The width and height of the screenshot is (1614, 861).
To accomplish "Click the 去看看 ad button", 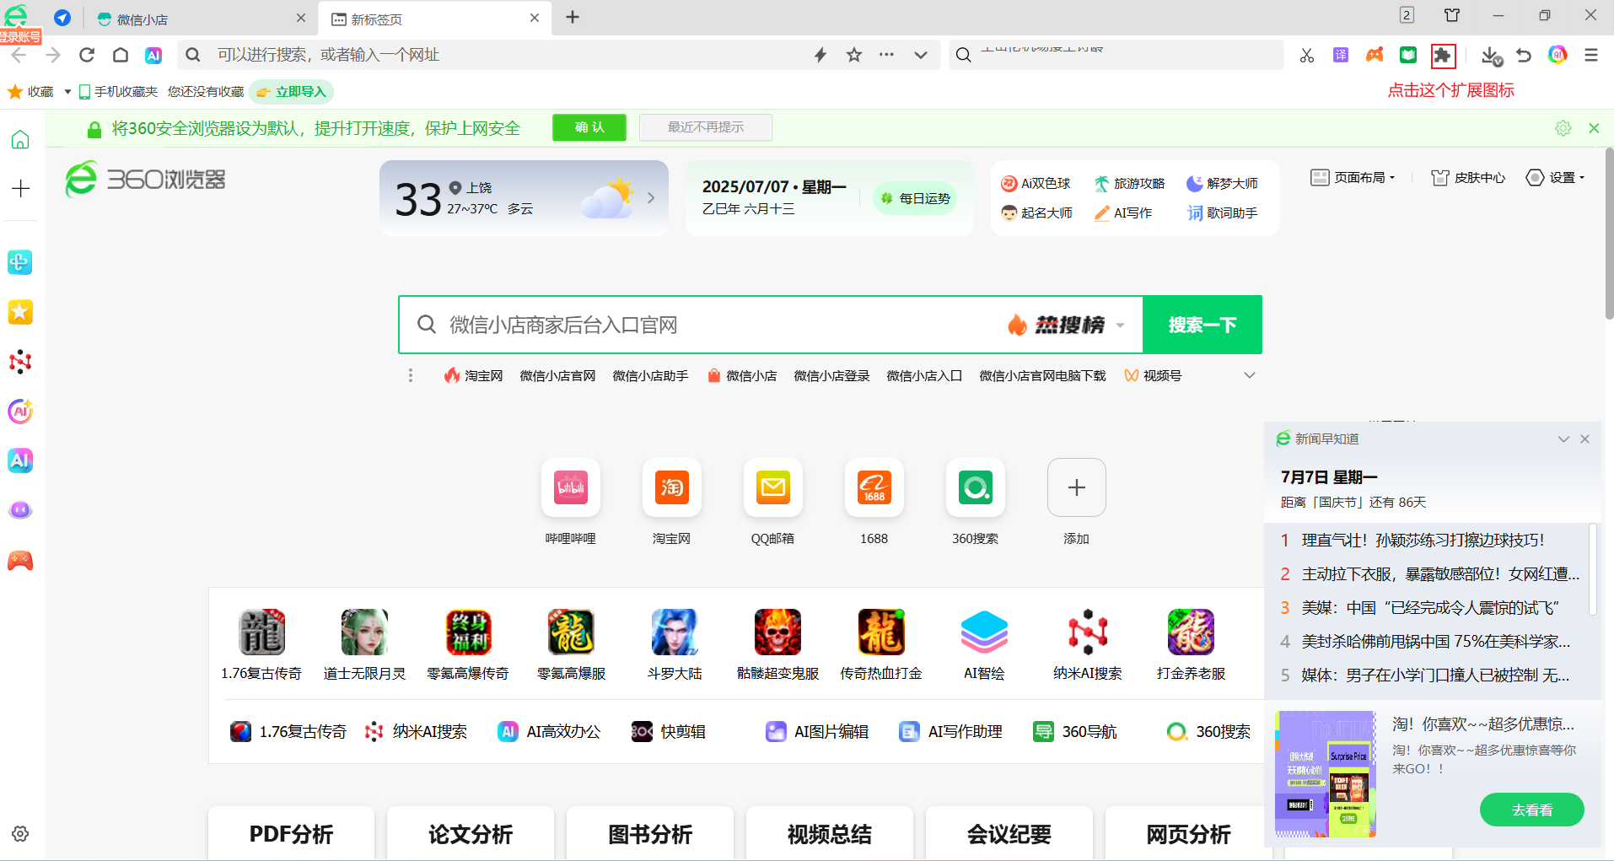I will point(1532,810).
